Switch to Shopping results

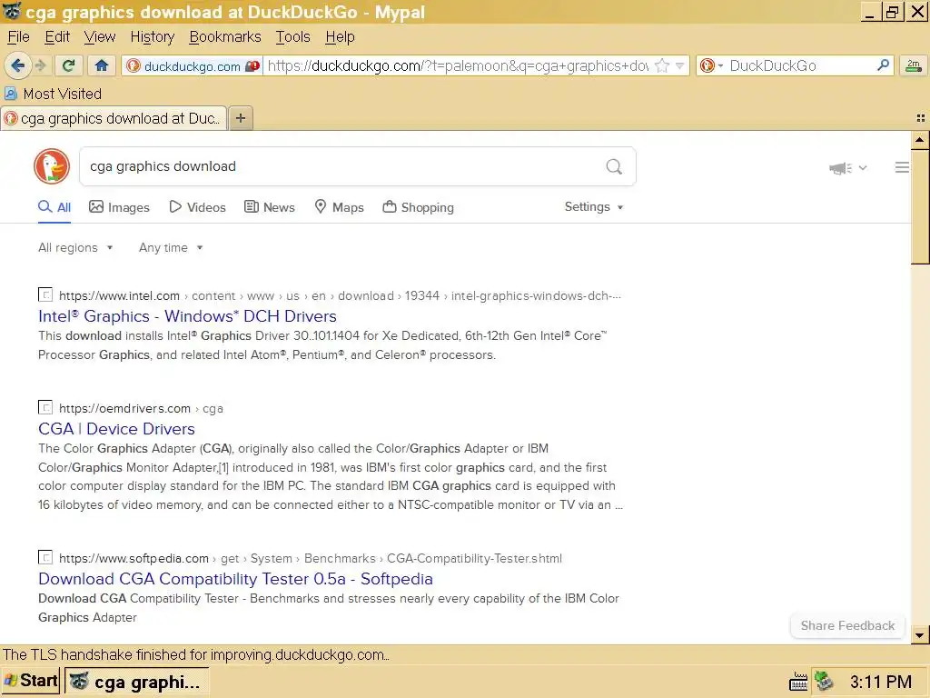click(x=418, y=207)
